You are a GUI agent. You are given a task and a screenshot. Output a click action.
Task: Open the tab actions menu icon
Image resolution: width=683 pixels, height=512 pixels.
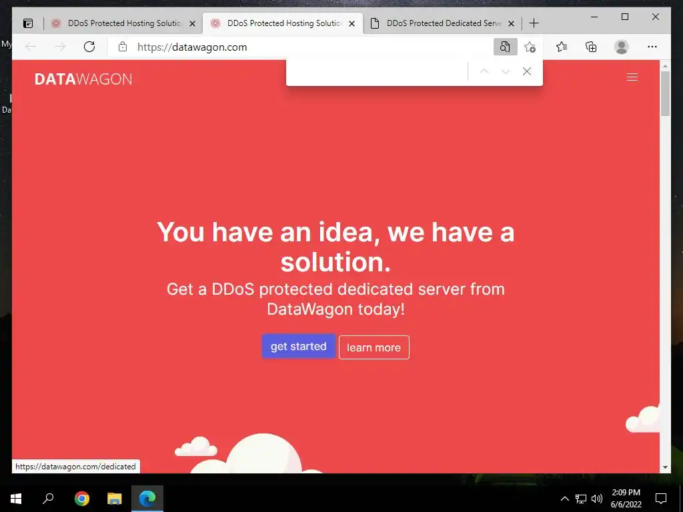28,23
